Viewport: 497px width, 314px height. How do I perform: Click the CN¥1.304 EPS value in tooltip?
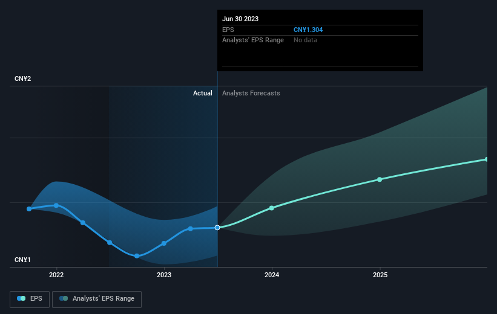pyautogui.click(x=308, y=30)
